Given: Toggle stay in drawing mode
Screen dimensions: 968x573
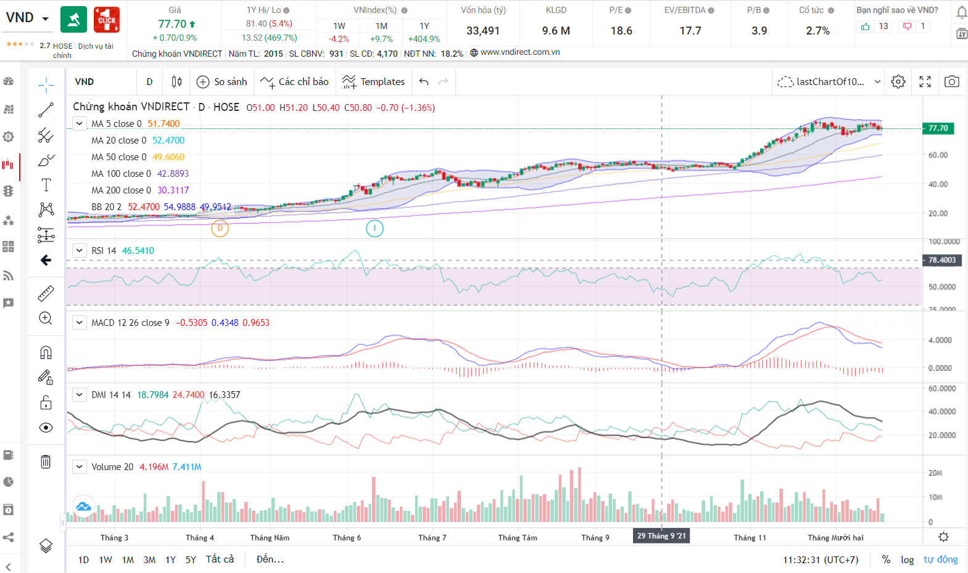Looking at the screenshot, I should pos(46,377).
